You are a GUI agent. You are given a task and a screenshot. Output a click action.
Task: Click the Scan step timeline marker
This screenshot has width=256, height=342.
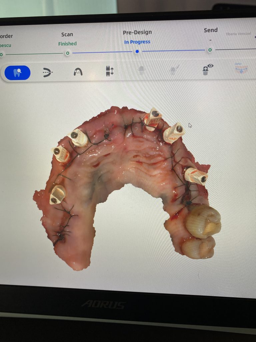(x=67, y=53)
